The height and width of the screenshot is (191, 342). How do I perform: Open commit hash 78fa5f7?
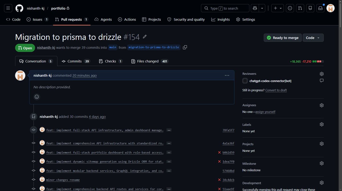(228, 130)
